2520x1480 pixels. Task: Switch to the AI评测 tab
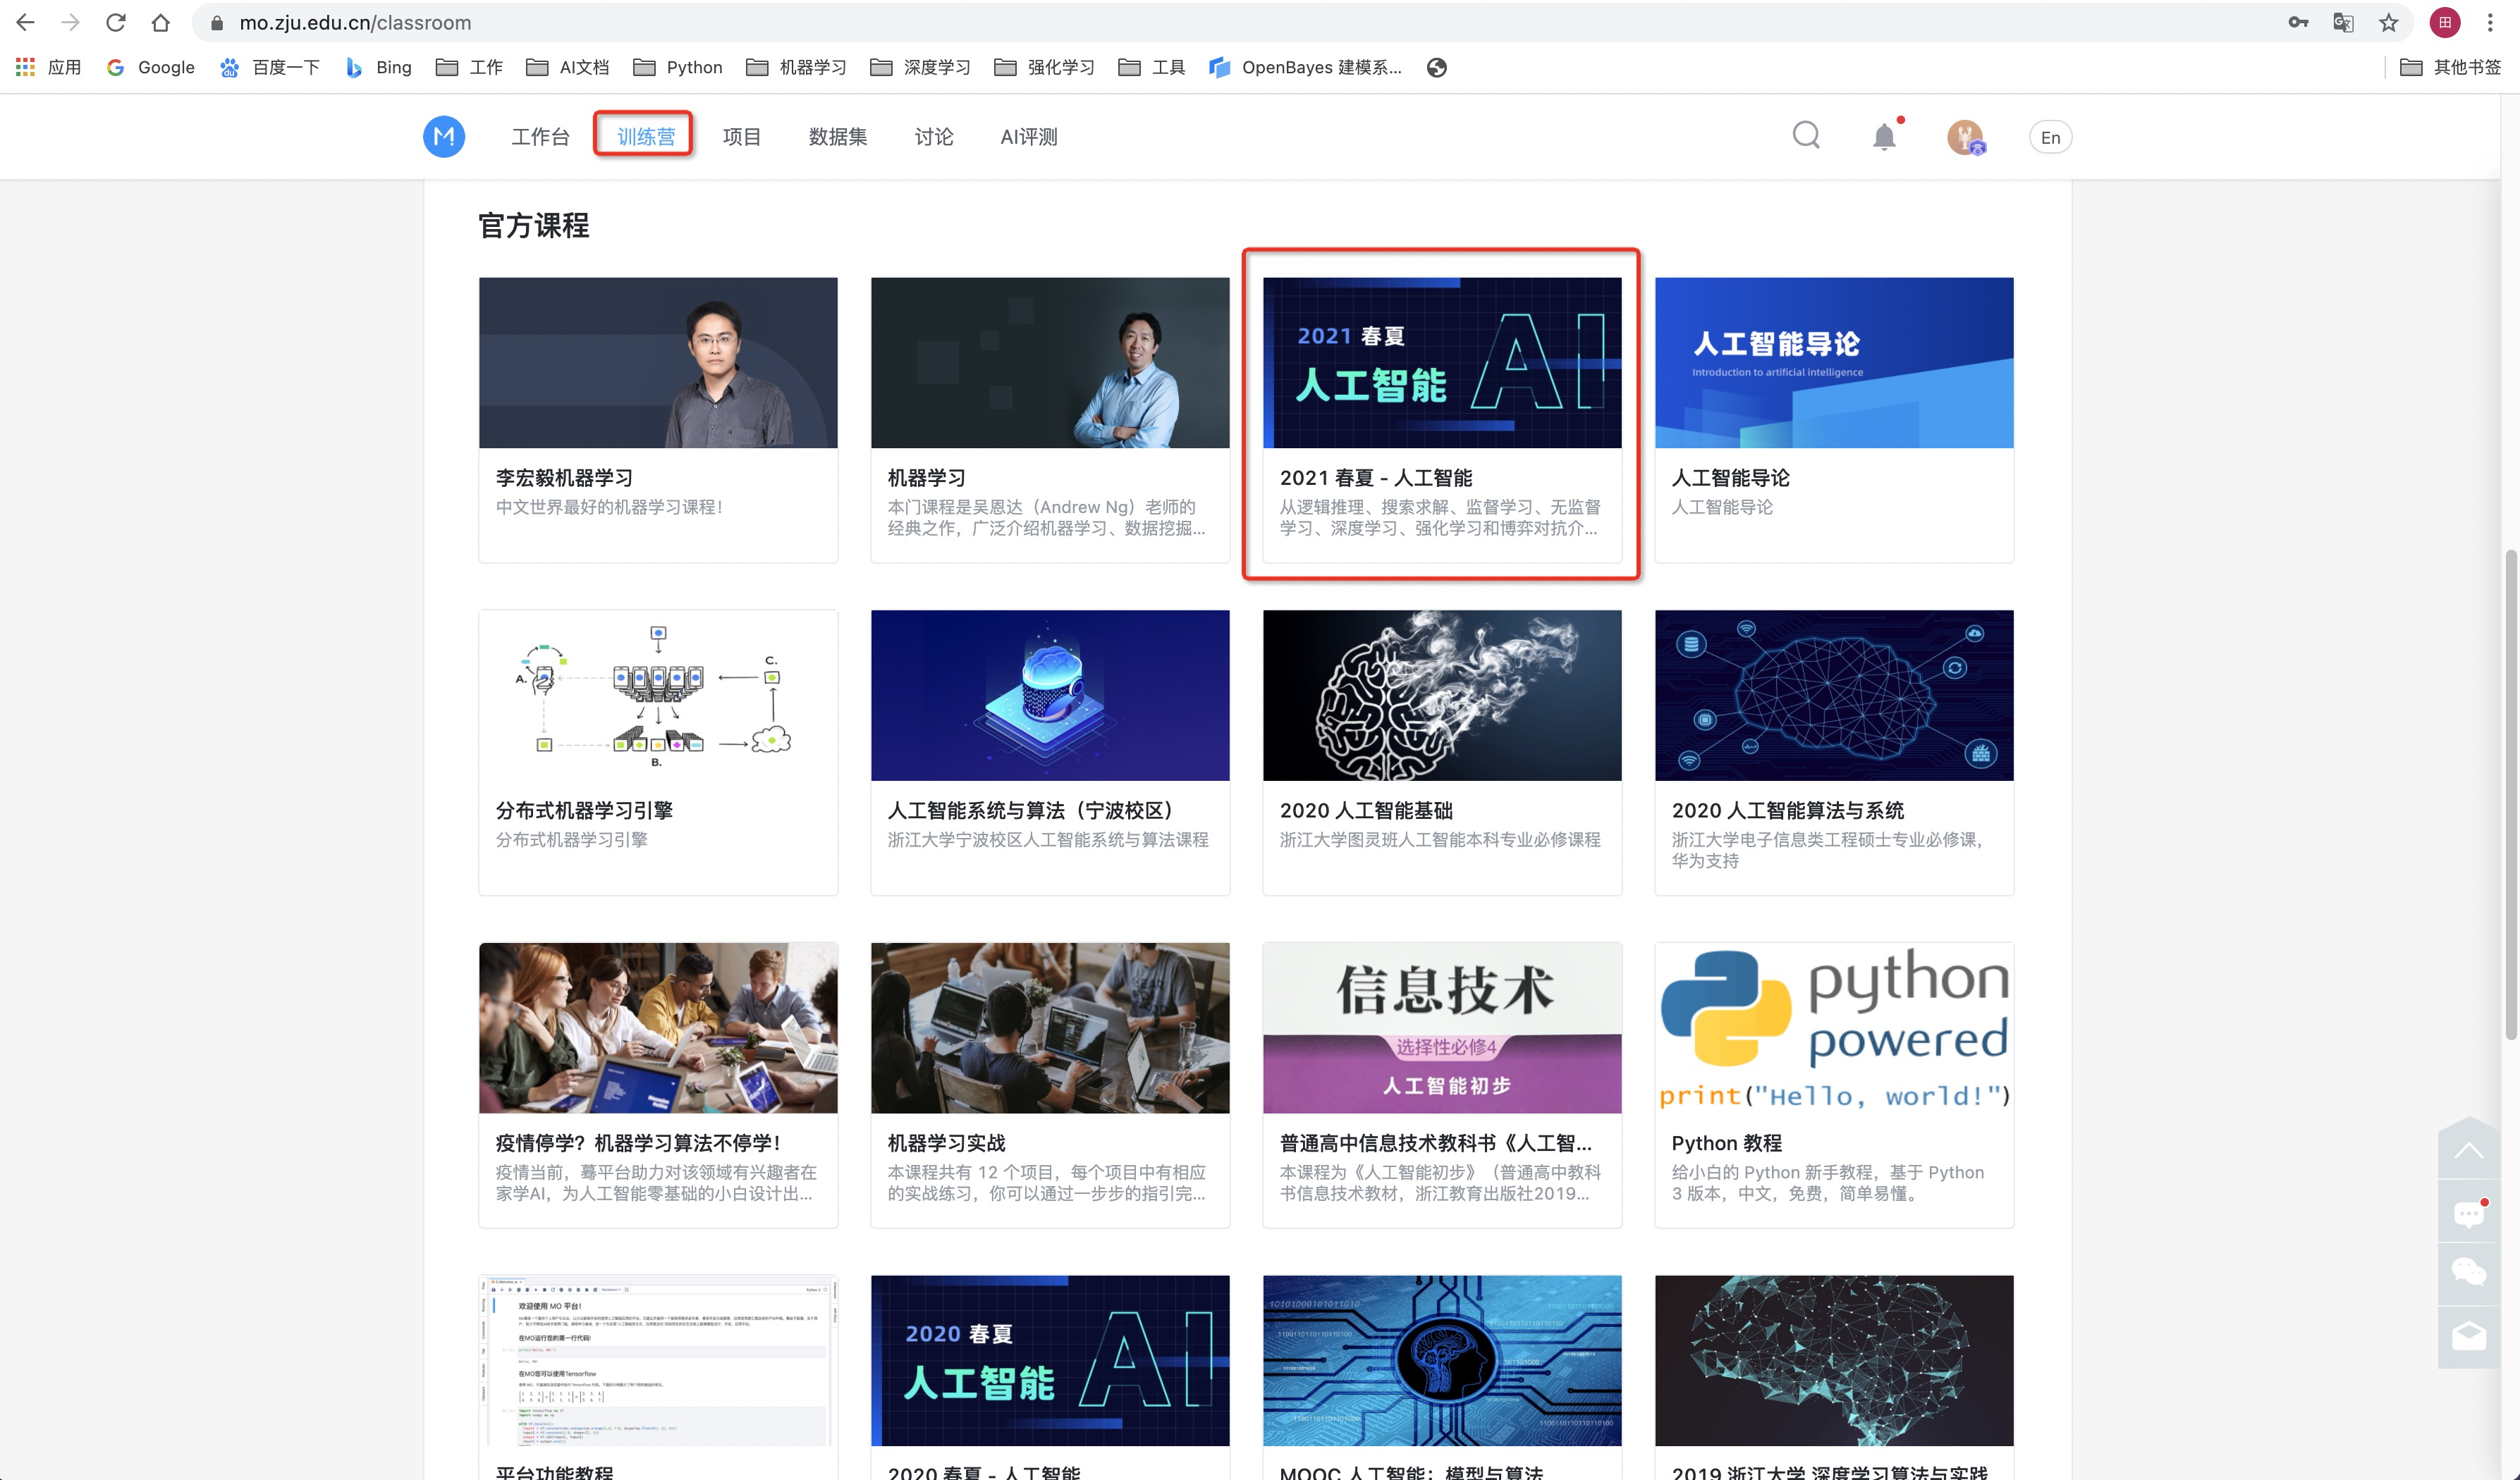tap(1029, 137)
